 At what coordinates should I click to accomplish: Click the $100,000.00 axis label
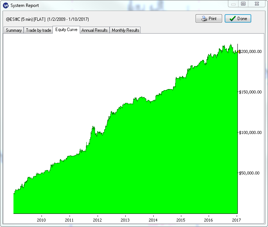click(250, 132)
